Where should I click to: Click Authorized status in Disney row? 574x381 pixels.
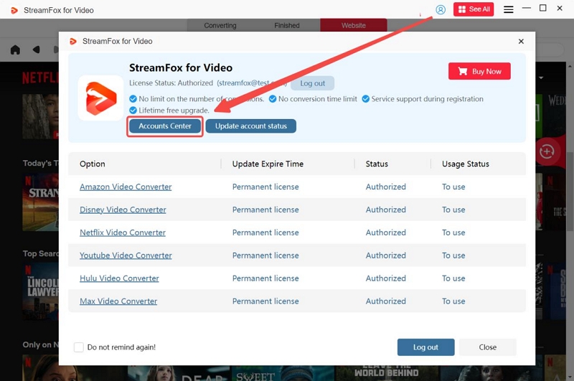tap(385, 210)
